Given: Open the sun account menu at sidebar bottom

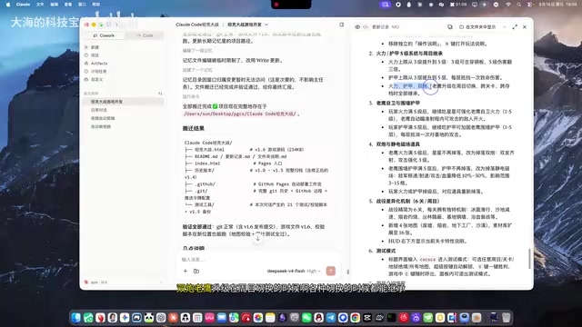Looking at the screenshot, I should 124,282.
